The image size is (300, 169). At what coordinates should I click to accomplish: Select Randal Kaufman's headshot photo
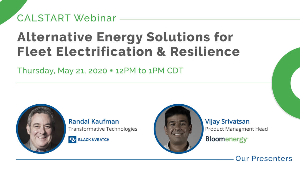tap(41, 129)
